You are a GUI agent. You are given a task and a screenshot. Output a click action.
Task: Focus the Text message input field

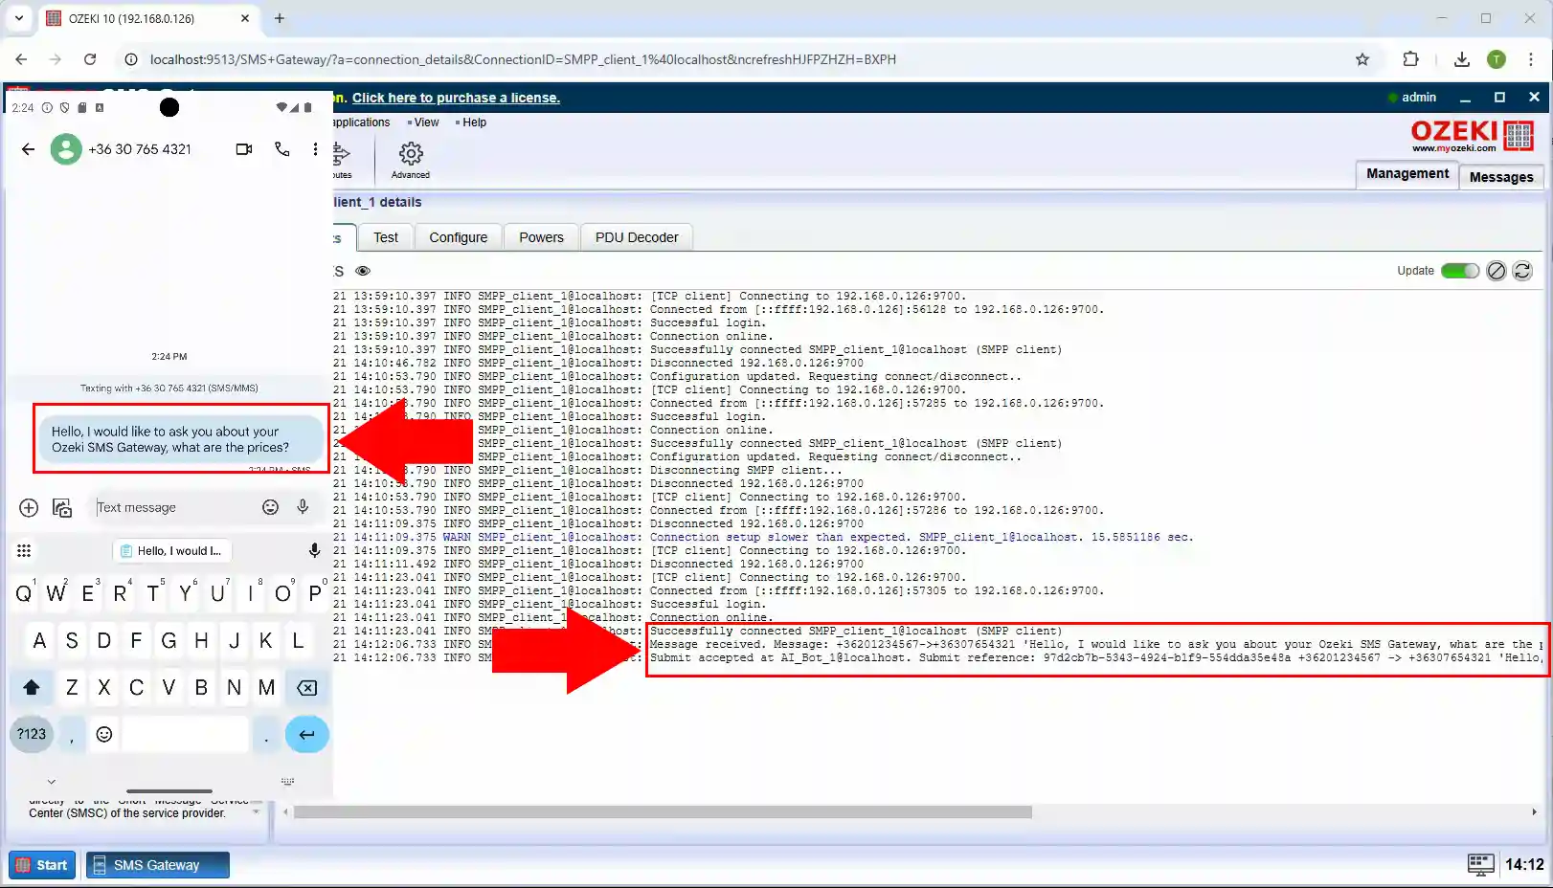[x=172, y=507]
